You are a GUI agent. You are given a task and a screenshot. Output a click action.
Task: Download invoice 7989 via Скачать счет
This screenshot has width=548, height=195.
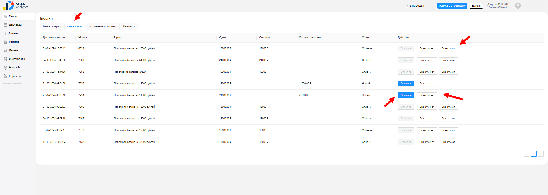[427, 60]
